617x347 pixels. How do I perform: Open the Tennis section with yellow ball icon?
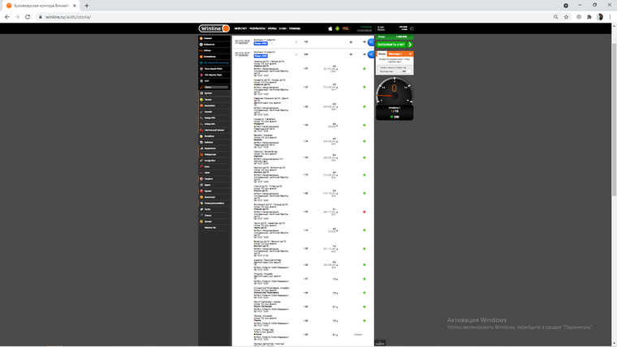[x=214, y=100]
